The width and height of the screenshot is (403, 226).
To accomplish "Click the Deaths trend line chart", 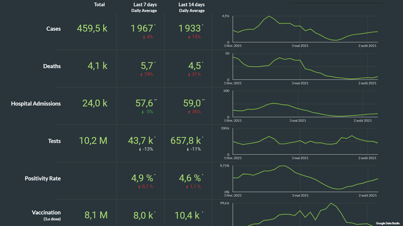I will pos(304,66).
